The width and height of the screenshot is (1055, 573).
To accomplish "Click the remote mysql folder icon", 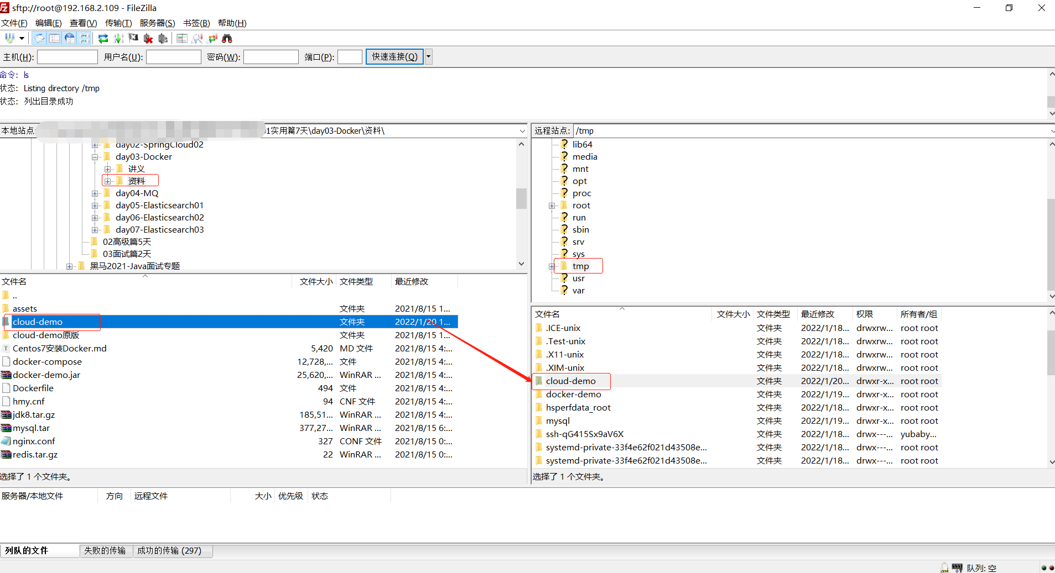I will click(539, 420).
